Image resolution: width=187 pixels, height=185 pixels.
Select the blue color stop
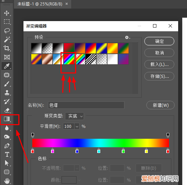[77, 151]
